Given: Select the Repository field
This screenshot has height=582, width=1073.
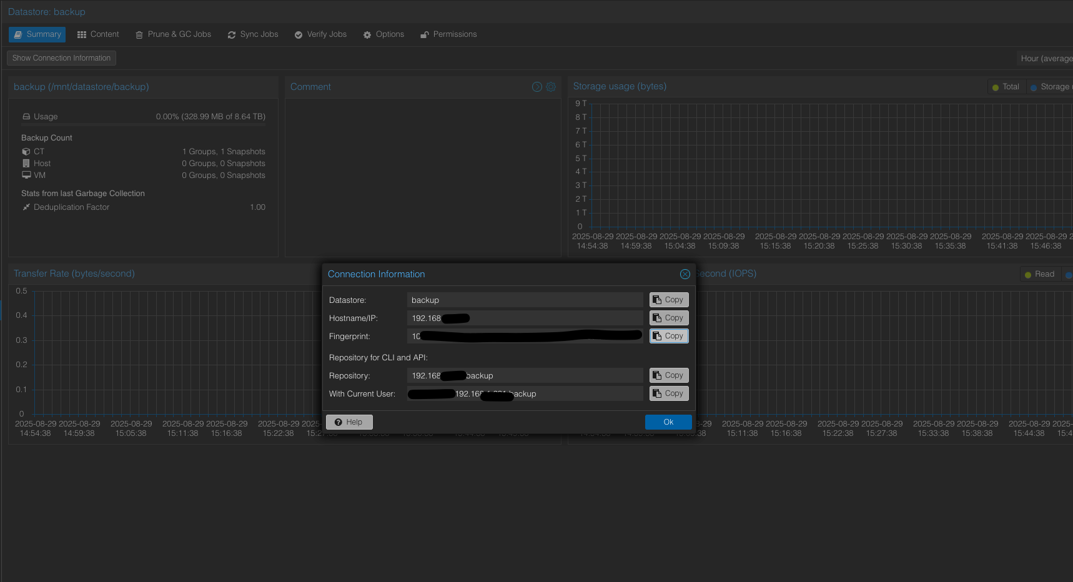Looking at the screenshot, I should [525, 375].
